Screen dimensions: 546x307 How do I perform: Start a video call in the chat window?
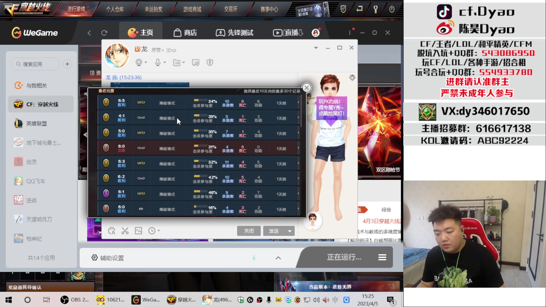tap(138, 63)
